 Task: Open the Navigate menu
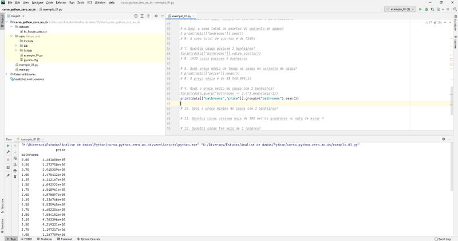coord(37,3)
